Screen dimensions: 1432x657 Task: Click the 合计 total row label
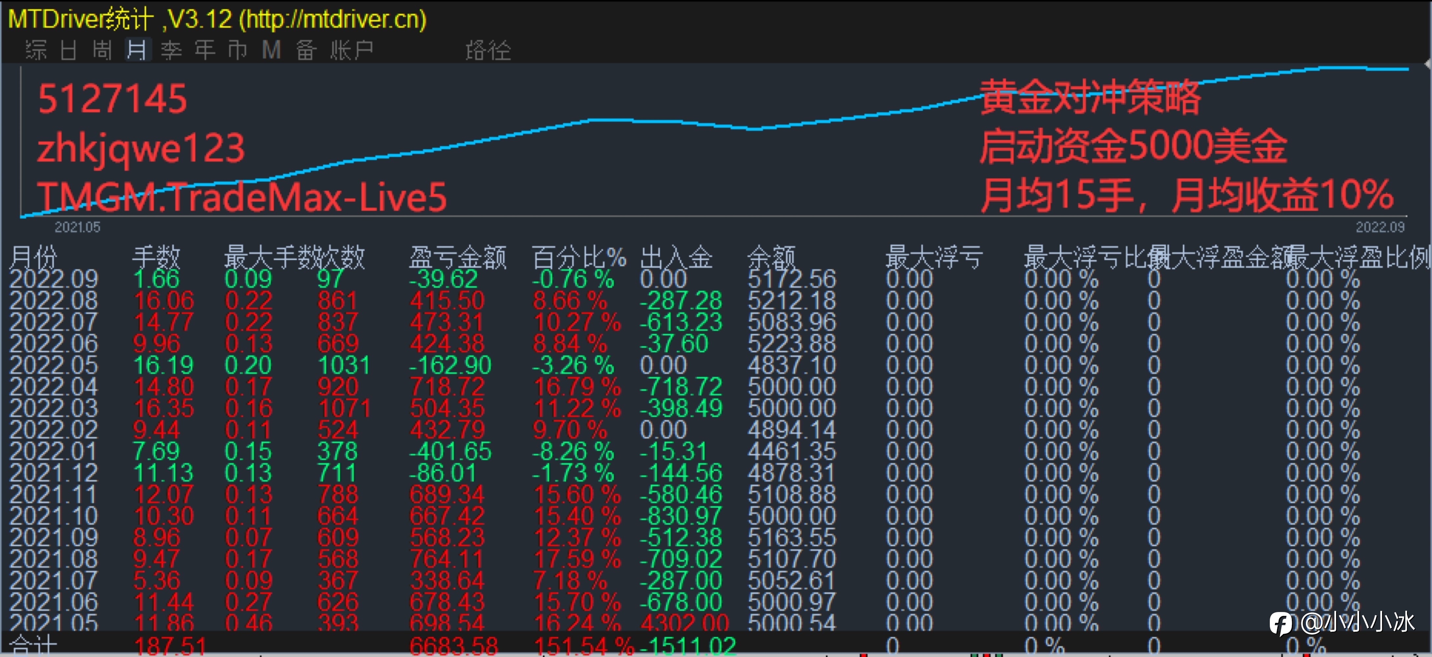[x=33, y=645]
